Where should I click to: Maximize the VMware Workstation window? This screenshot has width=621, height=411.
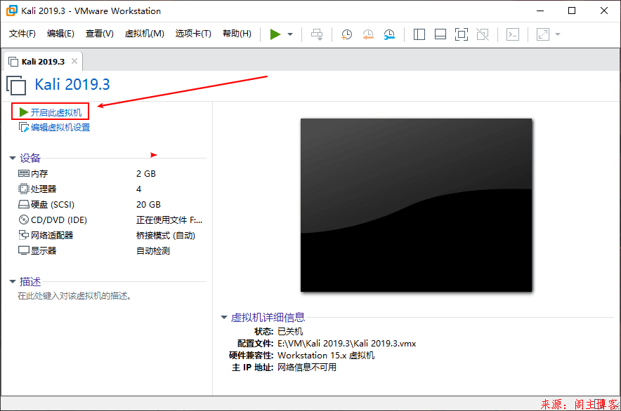click(572, 11)
